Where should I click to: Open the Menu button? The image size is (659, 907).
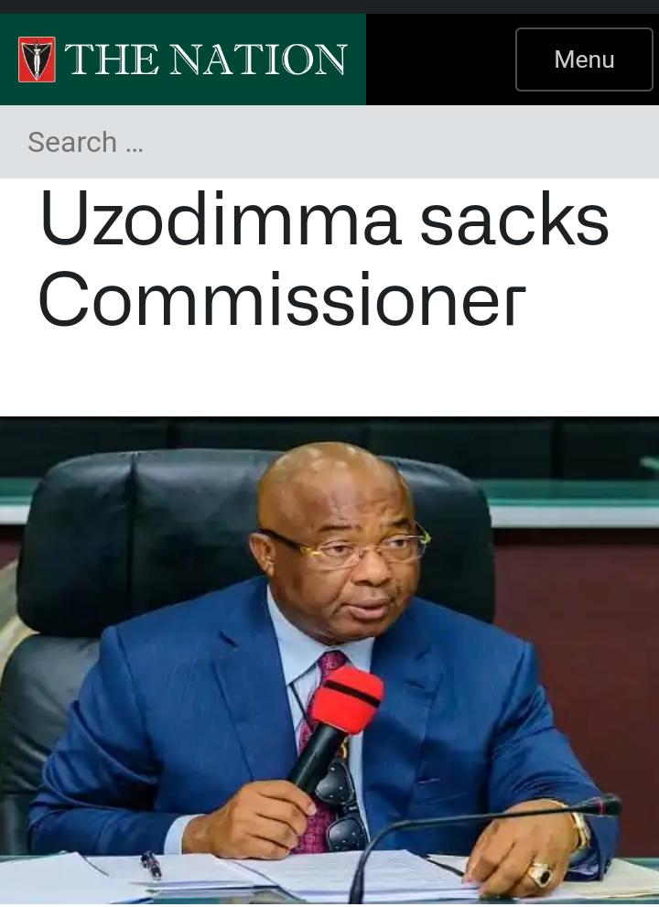click(x=584, y=59)
